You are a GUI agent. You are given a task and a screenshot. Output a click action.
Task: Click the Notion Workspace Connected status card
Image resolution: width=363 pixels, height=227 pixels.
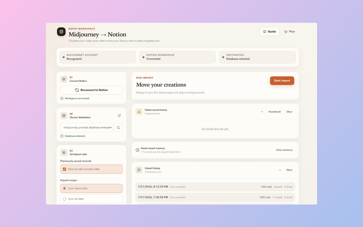coord(178,57)
